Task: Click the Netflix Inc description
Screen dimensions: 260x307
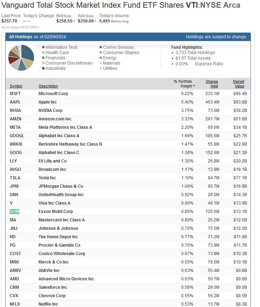Action: point(48,304)
